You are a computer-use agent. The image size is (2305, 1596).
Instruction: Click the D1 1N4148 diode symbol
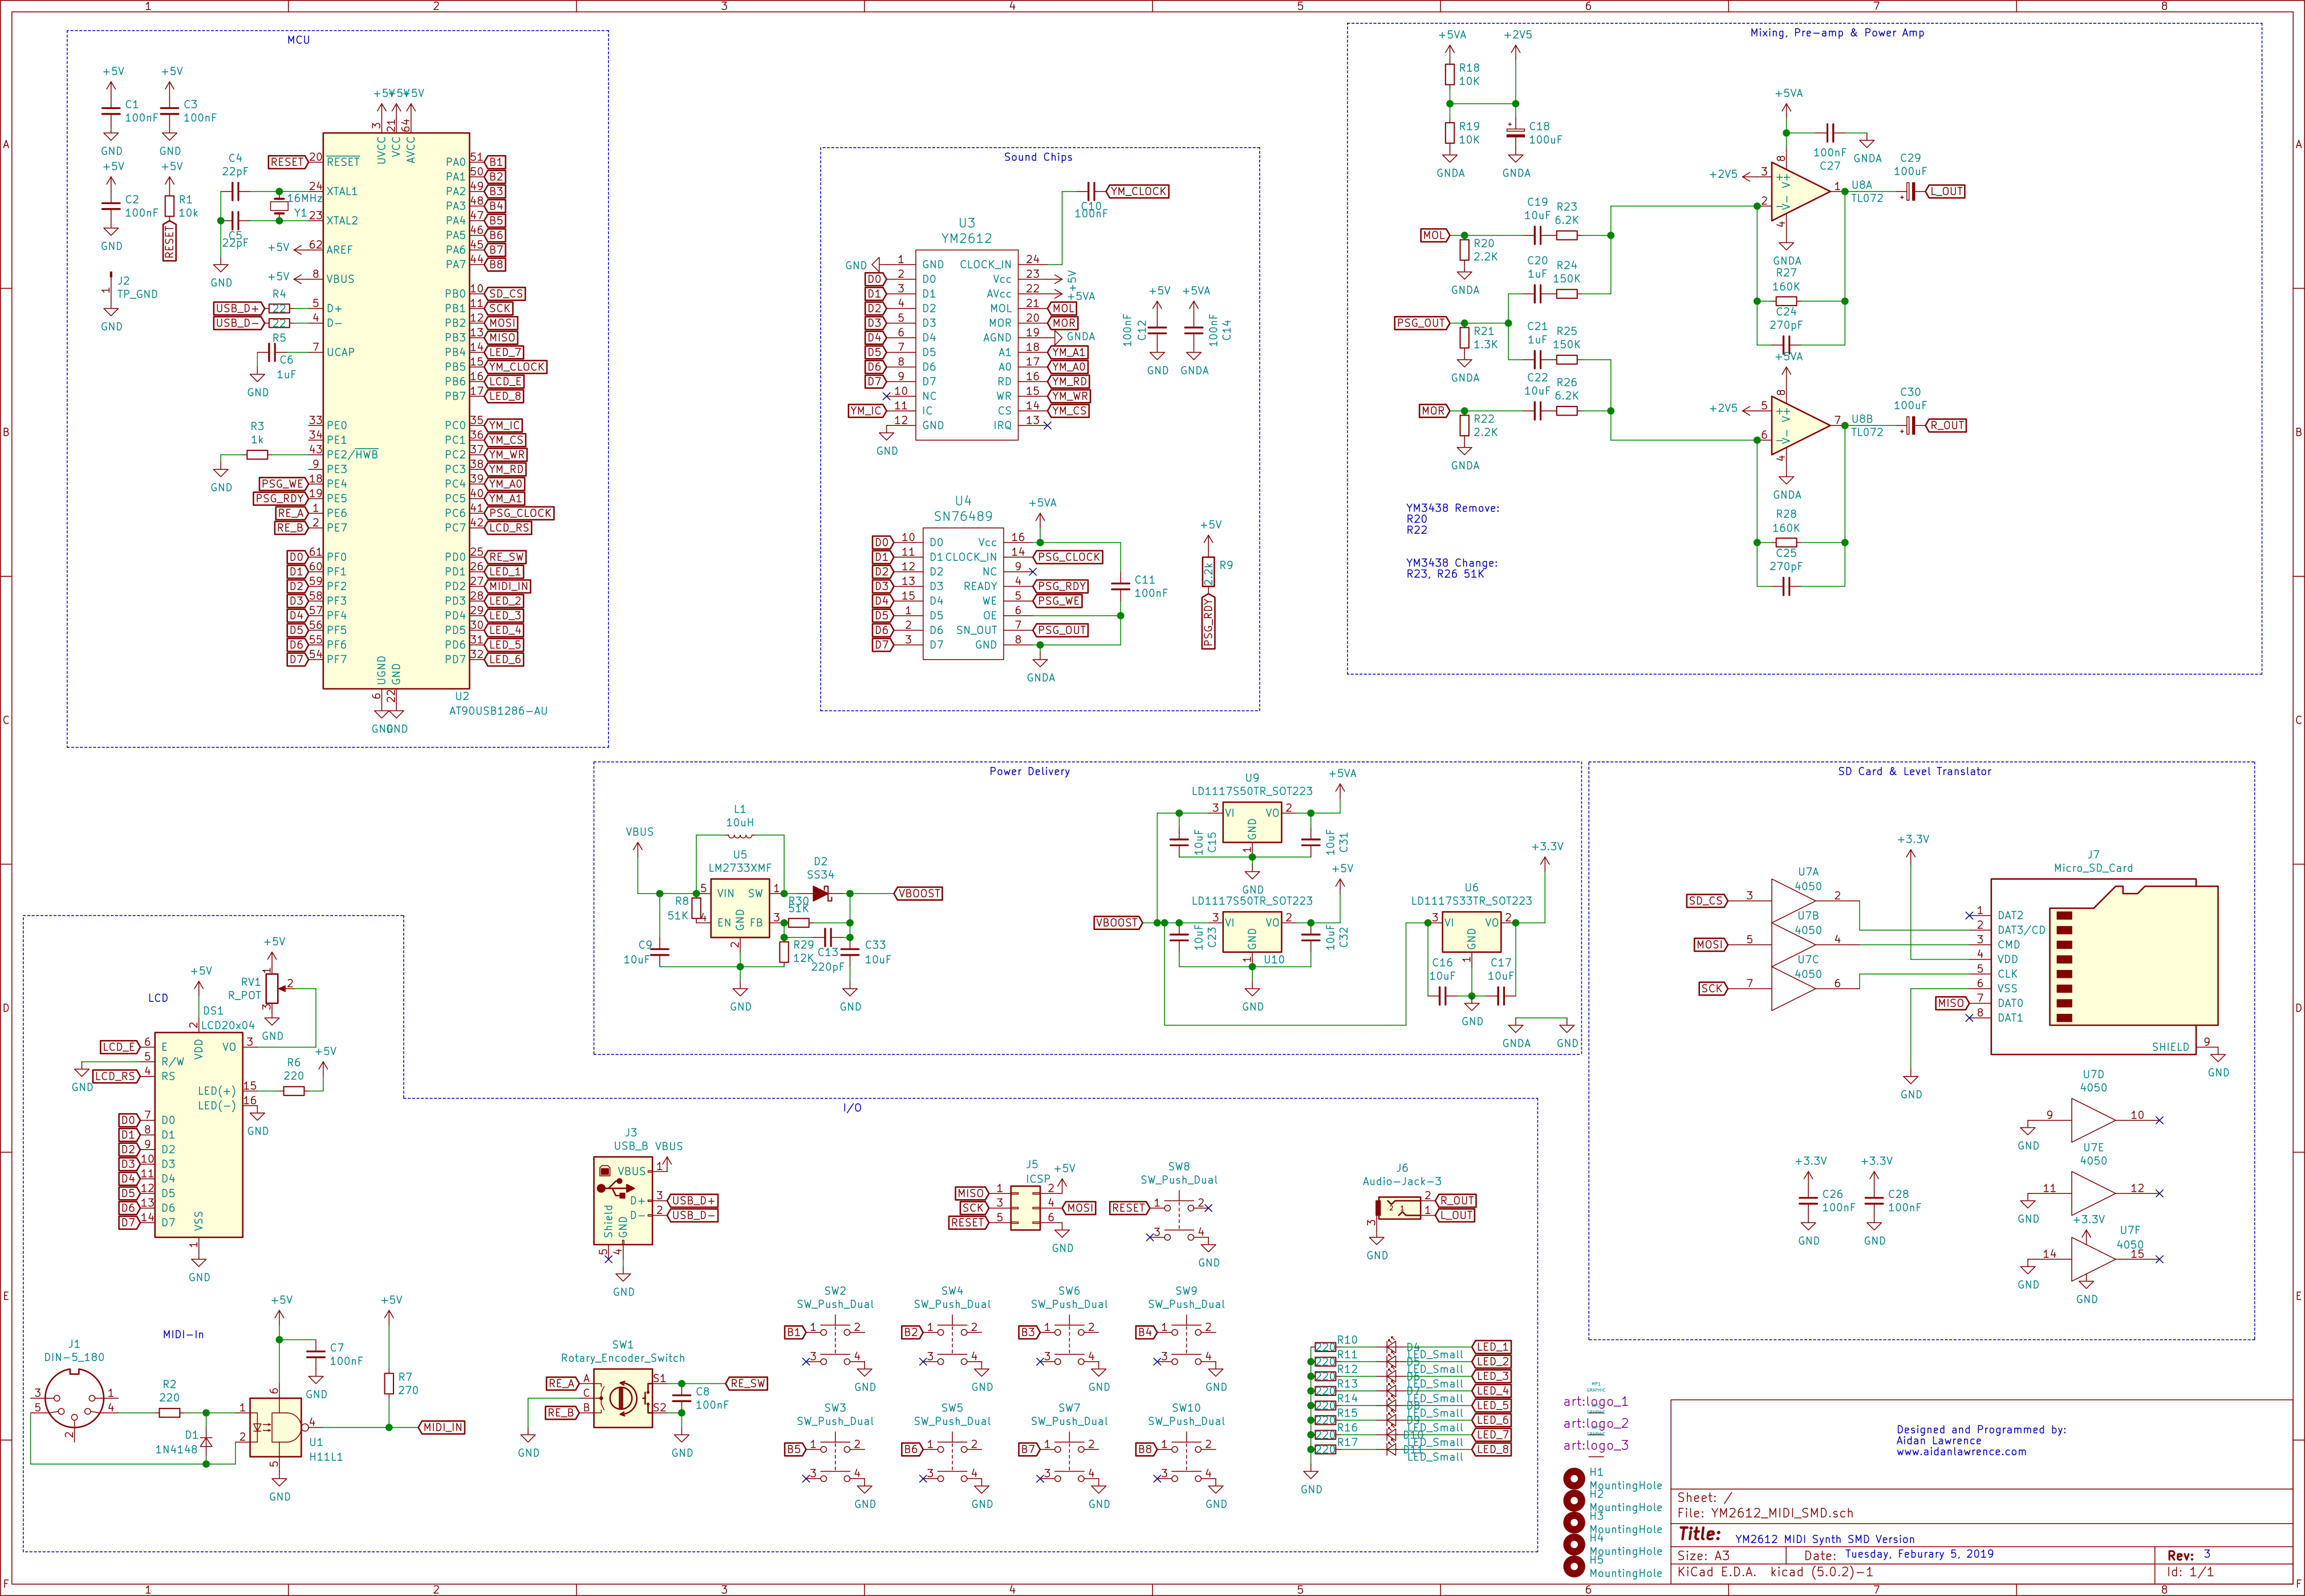[206, 1441]
